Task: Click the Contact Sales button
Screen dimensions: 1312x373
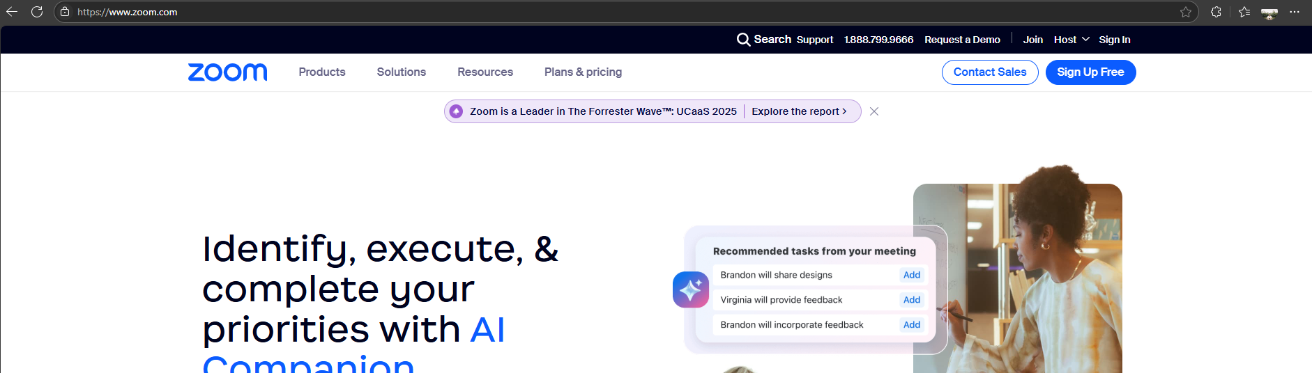Action: point(990,72)
